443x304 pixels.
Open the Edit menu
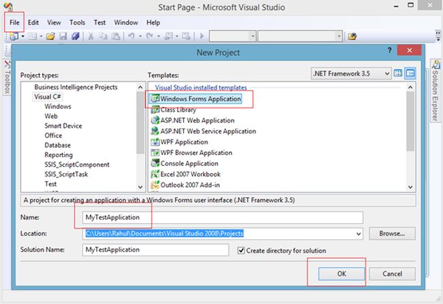click(x=33, y=22)
